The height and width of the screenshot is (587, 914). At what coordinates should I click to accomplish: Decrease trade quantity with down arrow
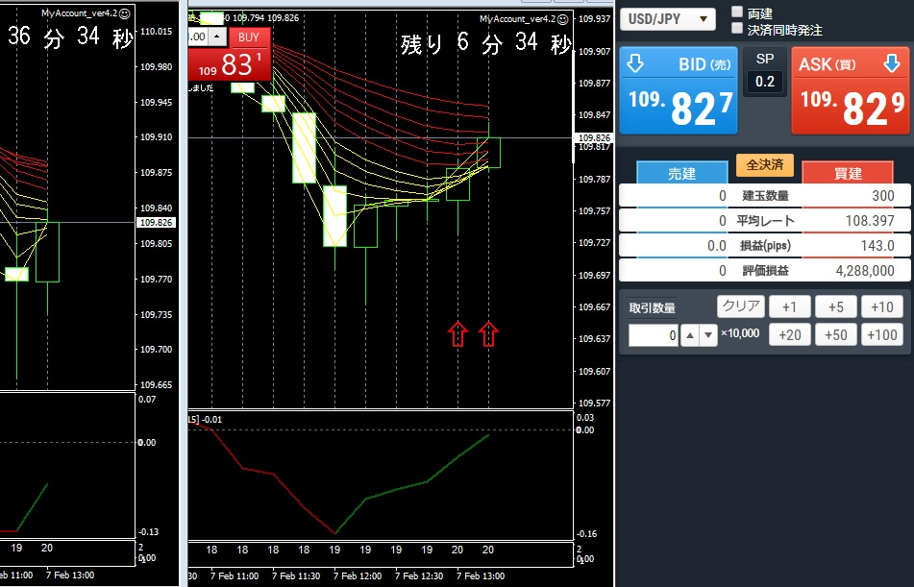pyautogui.click(x=708, y=335)
